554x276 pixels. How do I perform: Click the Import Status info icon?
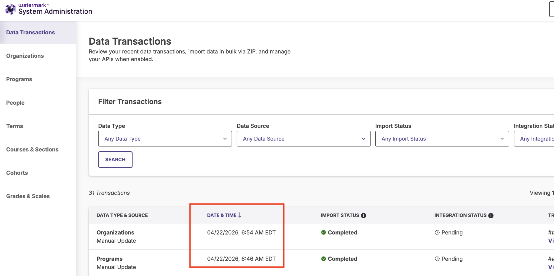click(x=363, y=216)
